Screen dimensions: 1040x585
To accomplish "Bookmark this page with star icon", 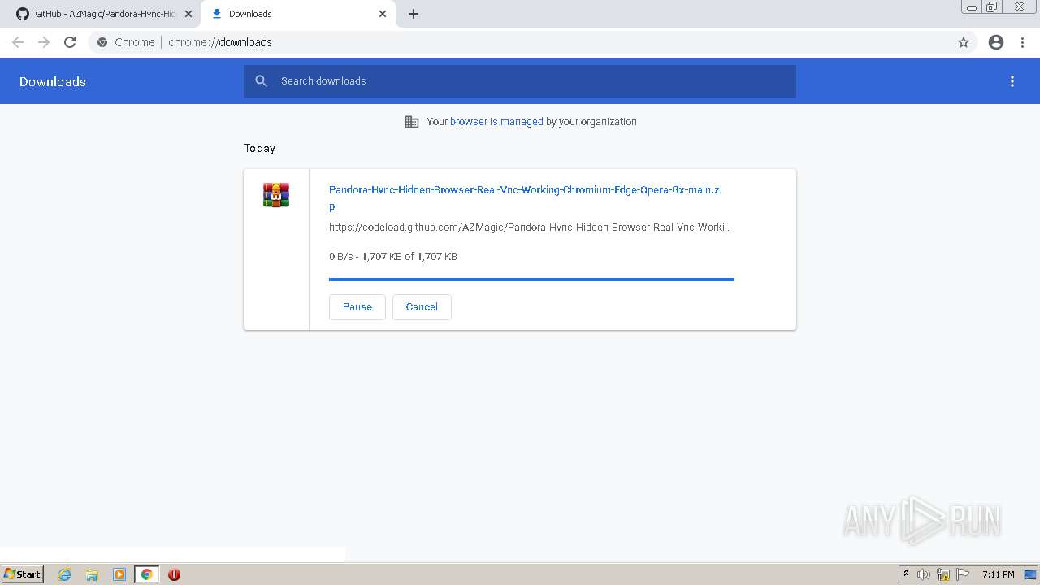I will click(x=964, y=42).
